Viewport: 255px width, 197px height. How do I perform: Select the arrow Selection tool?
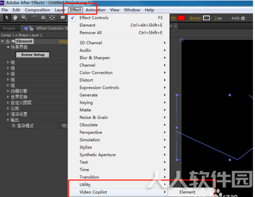coord(7,18)
